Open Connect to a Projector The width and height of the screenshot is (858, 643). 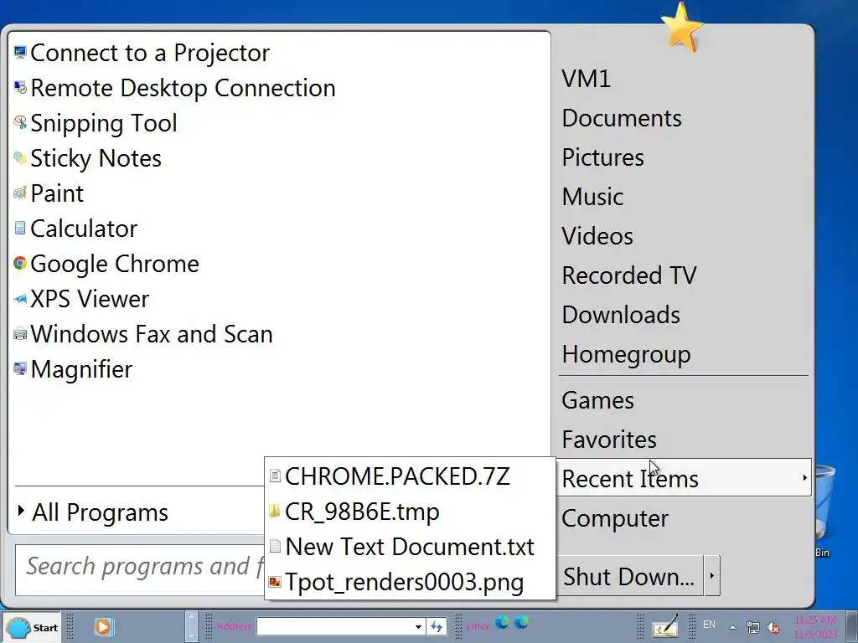click(x=142, y=53)
